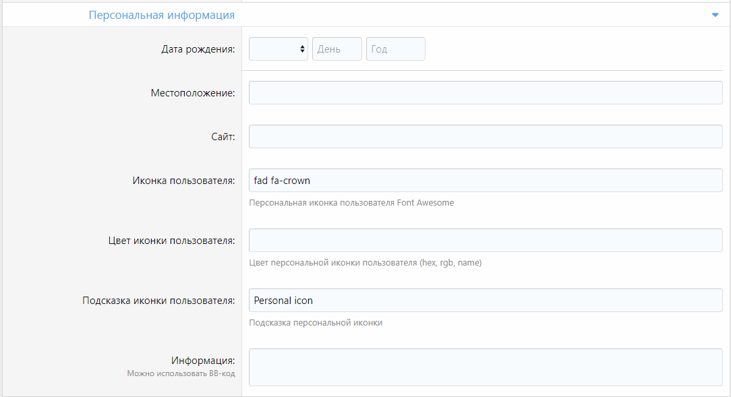Click the Font Awesome helper text
The height and width of the screenshot is (397, 731).
click(x=351, y=203)
